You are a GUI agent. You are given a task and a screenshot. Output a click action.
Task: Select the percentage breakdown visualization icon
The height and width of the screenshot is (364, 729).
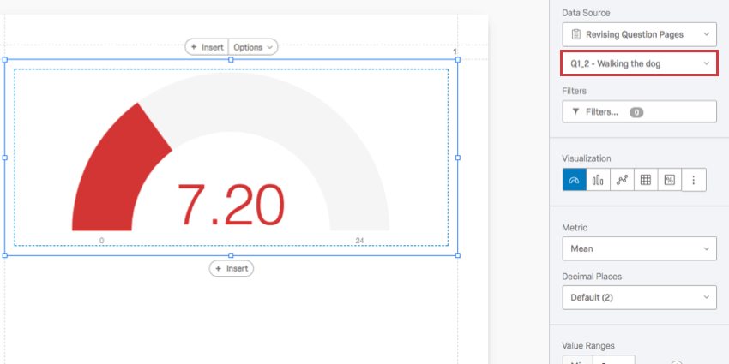[670, 180]
